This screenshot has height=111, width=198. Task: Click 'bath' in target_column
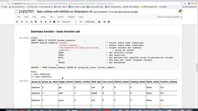coord(61,93)
